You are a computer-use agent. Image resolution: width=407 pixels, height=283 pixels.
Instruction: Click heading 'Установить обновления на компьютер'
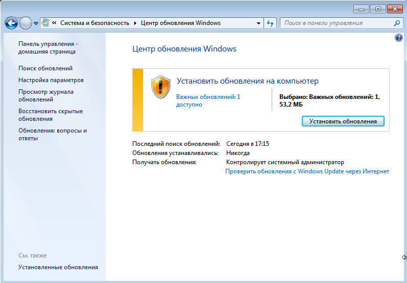(x=248, y=81)
